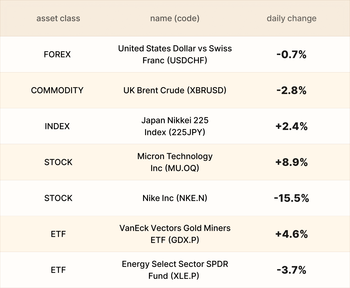Click the INDEX asset class cell

(57, 126)
